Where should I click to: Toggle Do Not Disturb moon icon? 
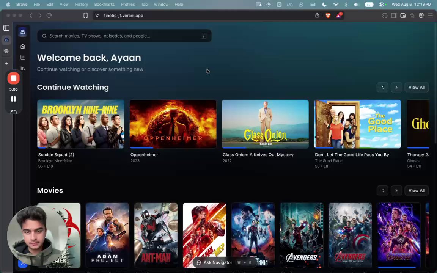point(324,5)
